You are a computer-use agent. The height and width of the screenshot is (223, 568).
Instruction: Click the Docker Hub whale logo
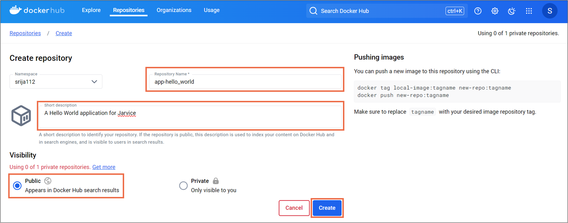37,10
